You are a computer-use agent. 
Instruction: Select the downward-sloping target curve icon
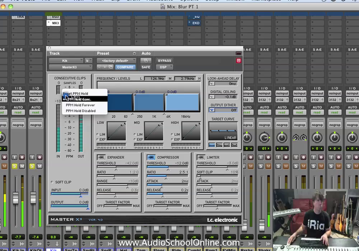tap(219, 145)
